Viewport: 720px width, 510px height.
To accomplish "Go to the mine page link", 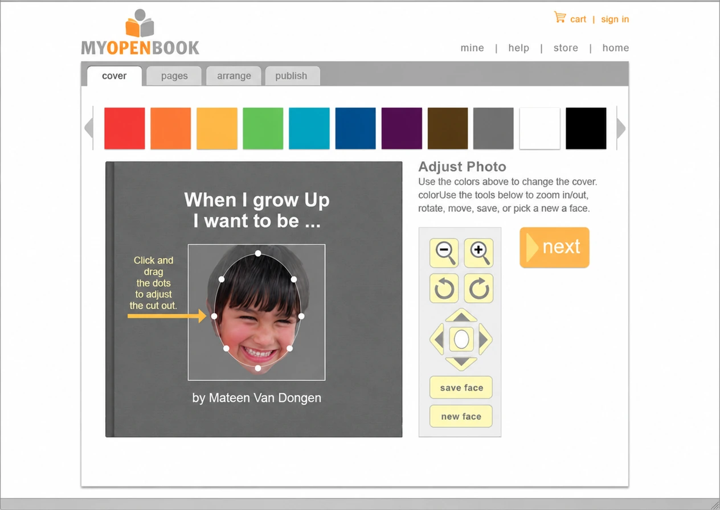I will click(472, 48).
